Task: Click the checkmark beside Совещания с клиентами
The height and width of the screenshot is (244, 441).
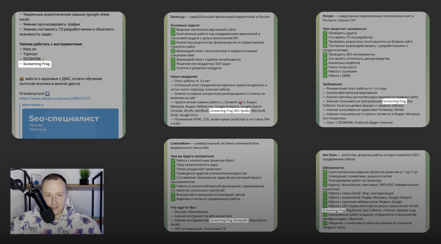Action: [325, 176]
